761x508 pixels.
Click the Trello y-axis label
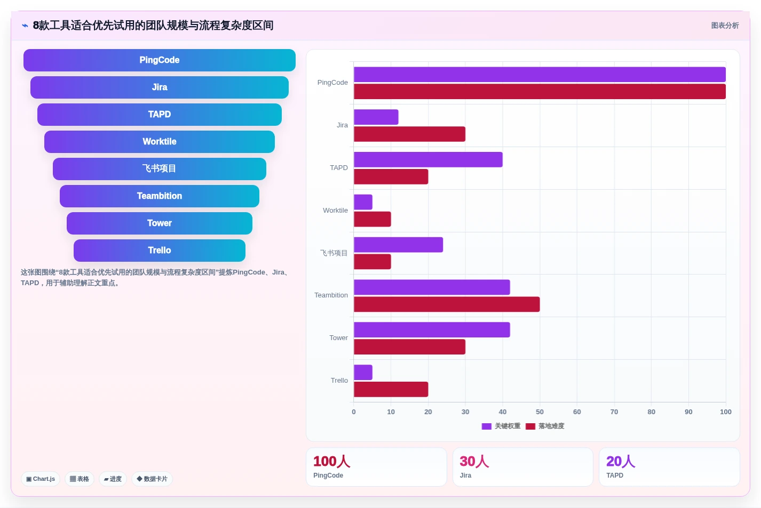tap(339, 381)
